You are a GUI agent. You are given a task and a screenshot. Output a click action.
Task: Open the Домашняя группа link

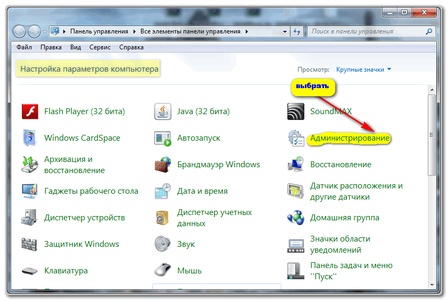345,218
